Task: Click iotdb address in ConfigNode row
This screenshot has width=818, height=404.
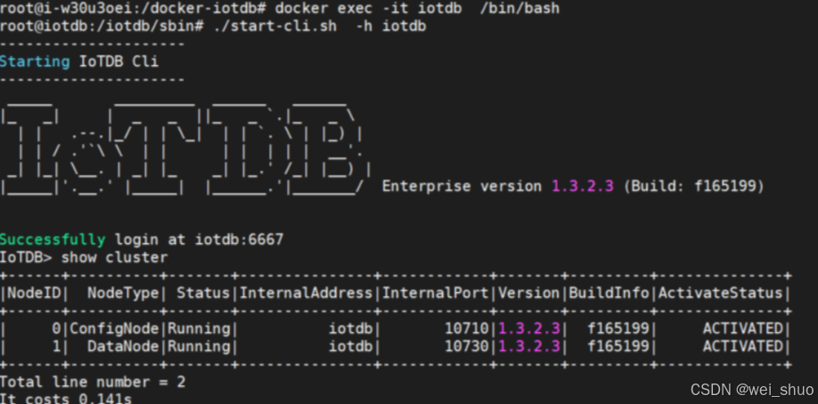Action: tap(350, 328)
